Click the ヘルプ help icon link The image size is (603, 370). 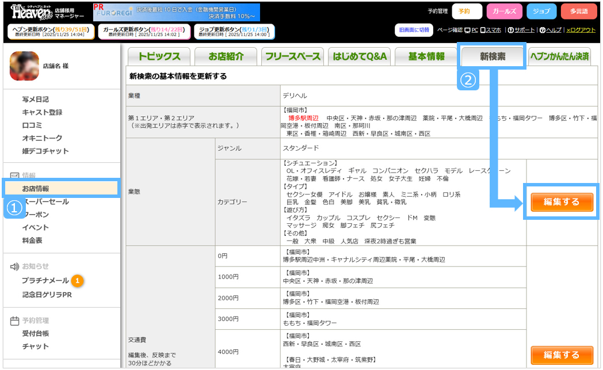pyautogui.click(x=550, y=30)
